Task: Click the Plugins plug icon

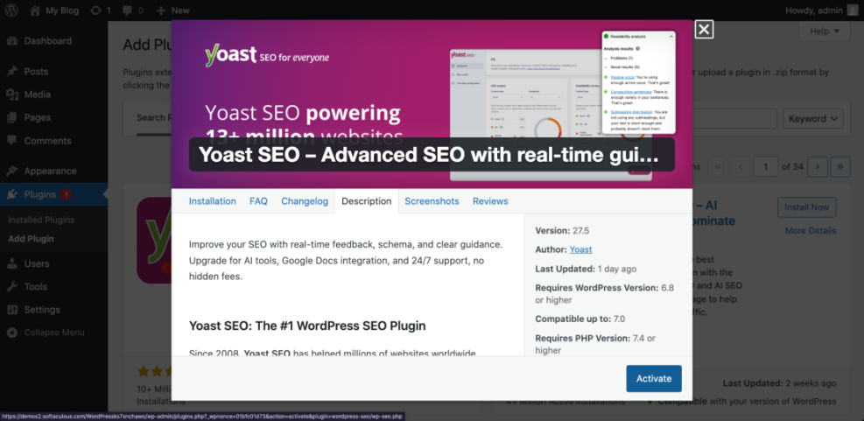Action: click(12, 194)
